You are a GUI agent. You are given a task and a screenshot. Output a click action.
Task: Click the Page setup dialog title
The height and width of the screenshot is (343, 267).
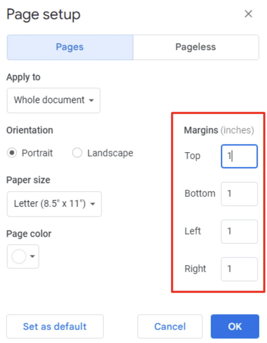pos(43,14)
